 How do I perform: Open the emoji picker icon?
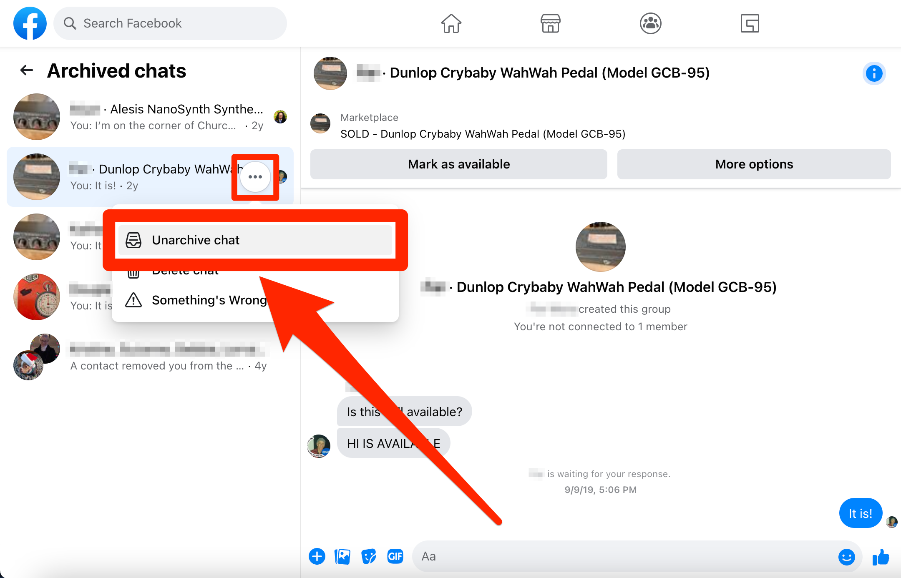[847, 556]
